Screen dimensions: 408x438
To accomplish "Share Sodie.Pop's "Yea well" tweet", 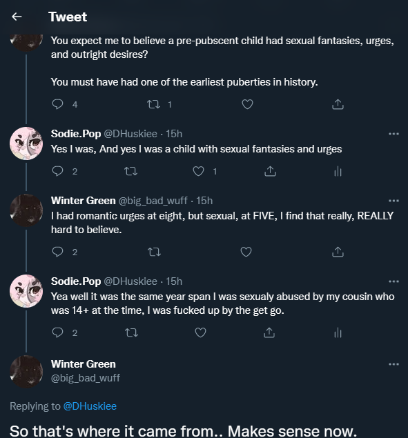I will [269, 332].
